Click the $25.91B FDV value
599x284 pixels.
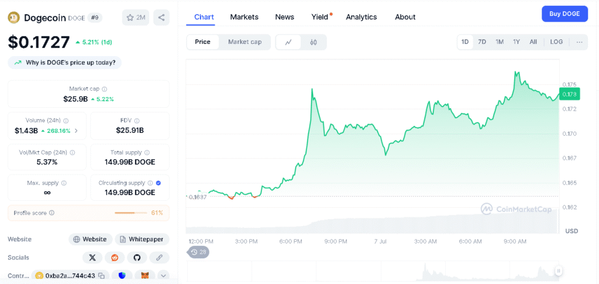pyautogui.click(x=130, y=131)
